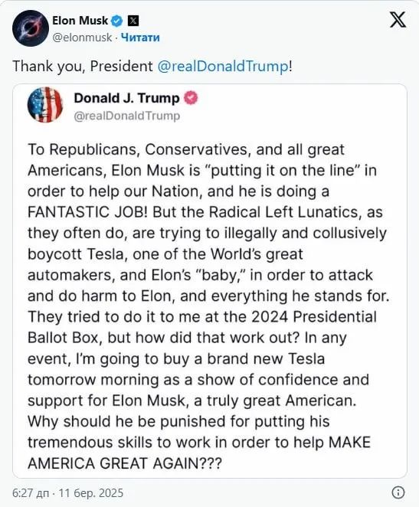Screen dimensions: 419x507
Task: Click Donald J. Trump's profile avatar
Action: click(x=45, y=105)
